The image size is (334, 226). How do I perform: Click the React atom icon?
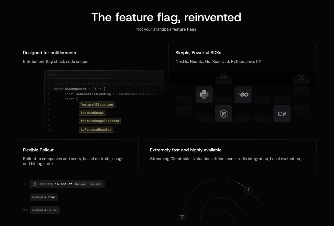tap(301, 76)
